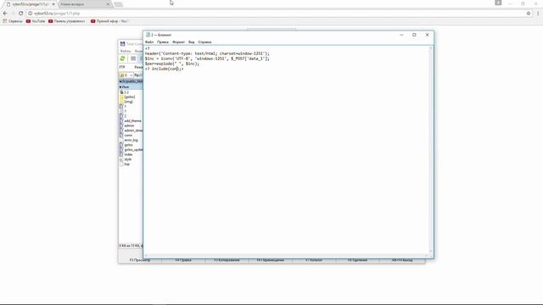The image size is (543, 305).
Task: Place cursor in the Notepad text area
Action: [x=286, y=150]
